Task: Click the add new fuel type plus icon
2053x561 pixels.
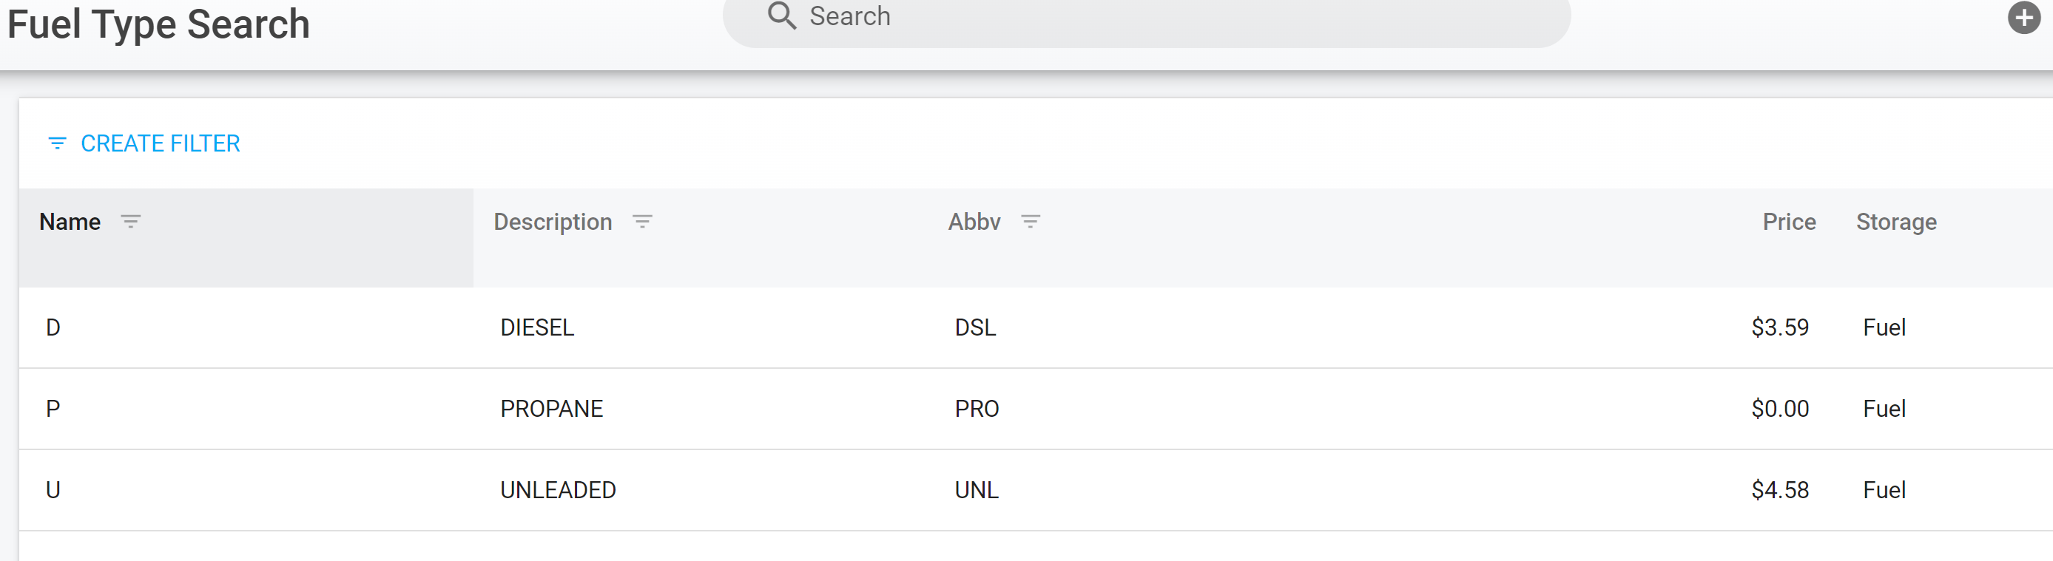Action: coord(2023,18)
